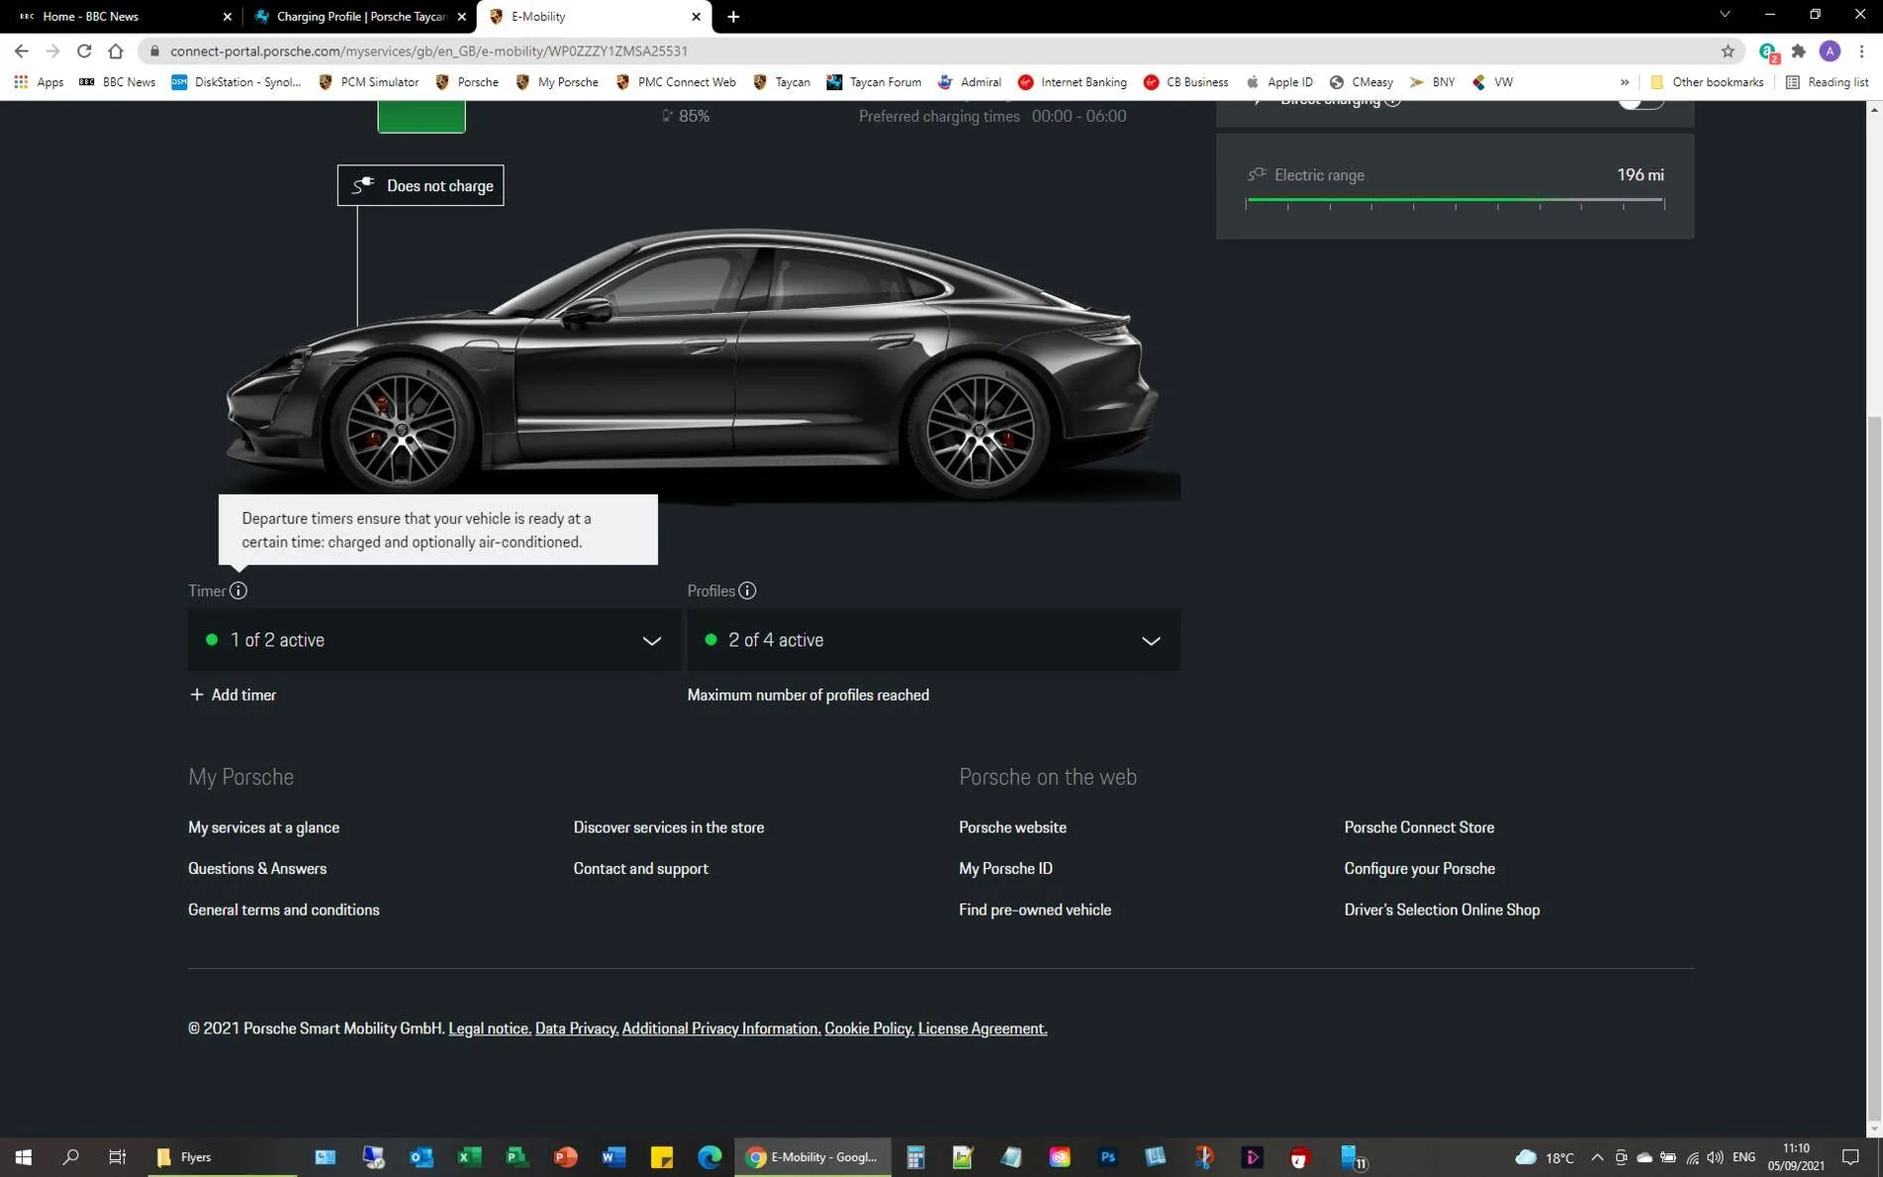Open Contact and support link
This screenshot has height=1177, width=1883.
640,869
